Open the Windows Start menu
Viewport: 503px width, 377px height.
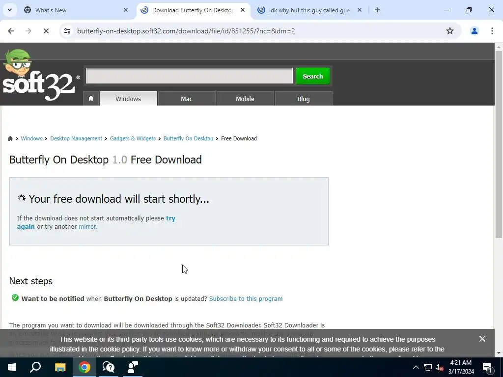[12, 367]
